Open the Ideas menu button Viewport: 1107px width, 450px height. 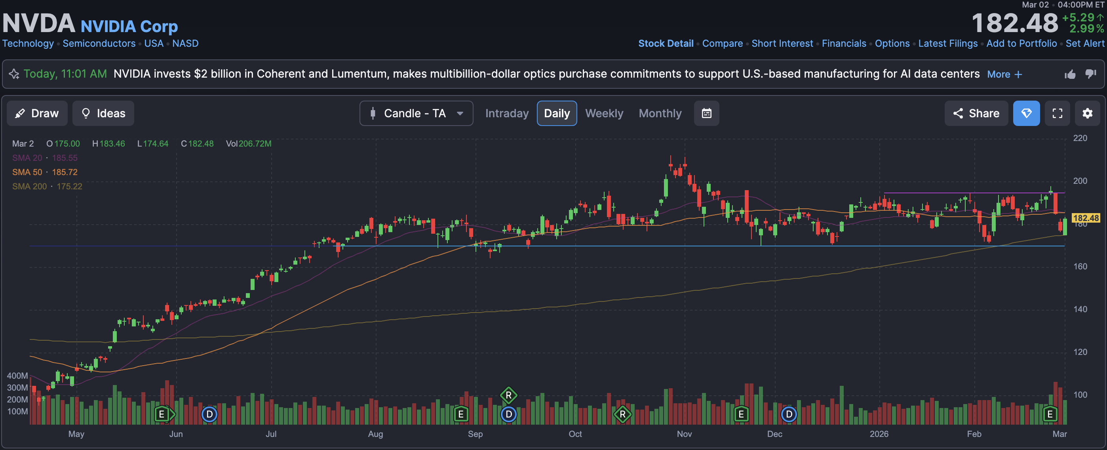(x=103, y=113)
